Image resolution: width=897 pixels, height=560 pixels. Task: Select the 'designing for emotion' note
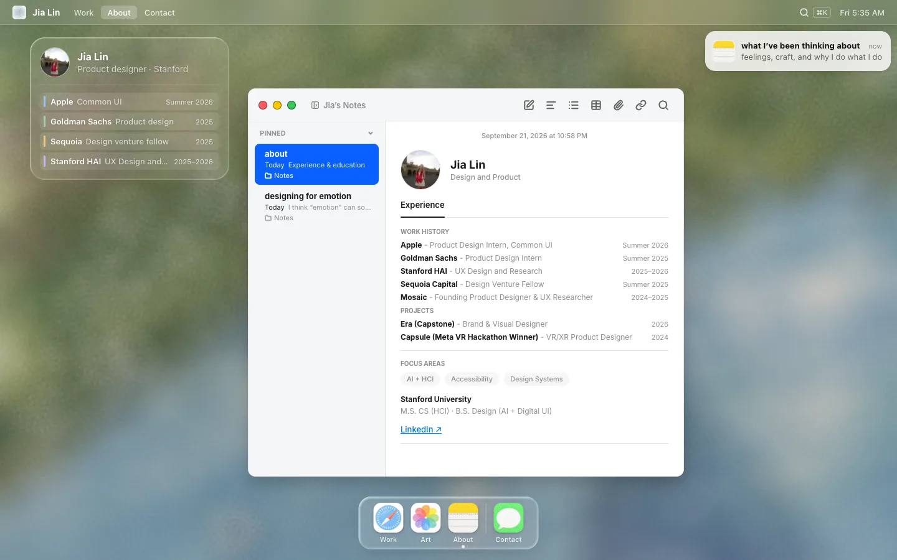click(x=316, y=207)
